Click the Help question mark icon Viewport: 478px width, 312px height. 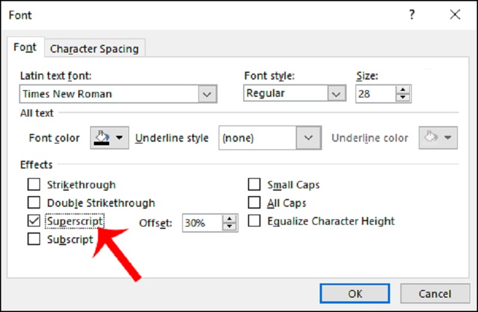[x=412, y=15]
